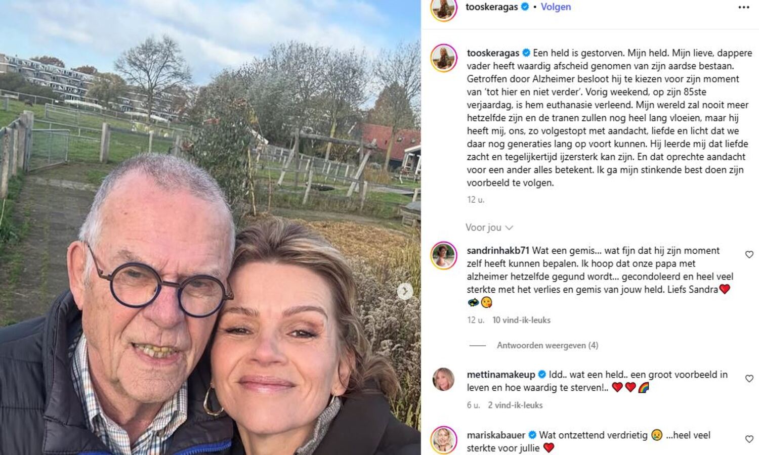Like mariskabauer's comment with heart icon
This screenshot has height=455, width=759.
pos(749,439)
